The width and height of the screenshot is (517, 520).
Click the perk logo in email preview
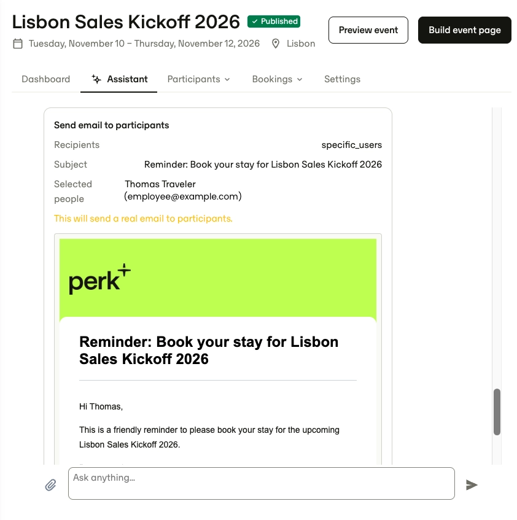tap(99, 279)
